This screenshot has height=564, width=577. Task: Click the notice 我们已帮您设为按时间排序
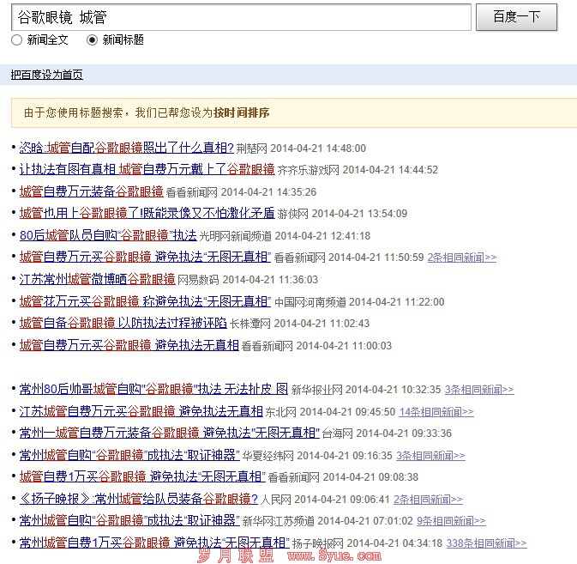click(x=202, y=112)
